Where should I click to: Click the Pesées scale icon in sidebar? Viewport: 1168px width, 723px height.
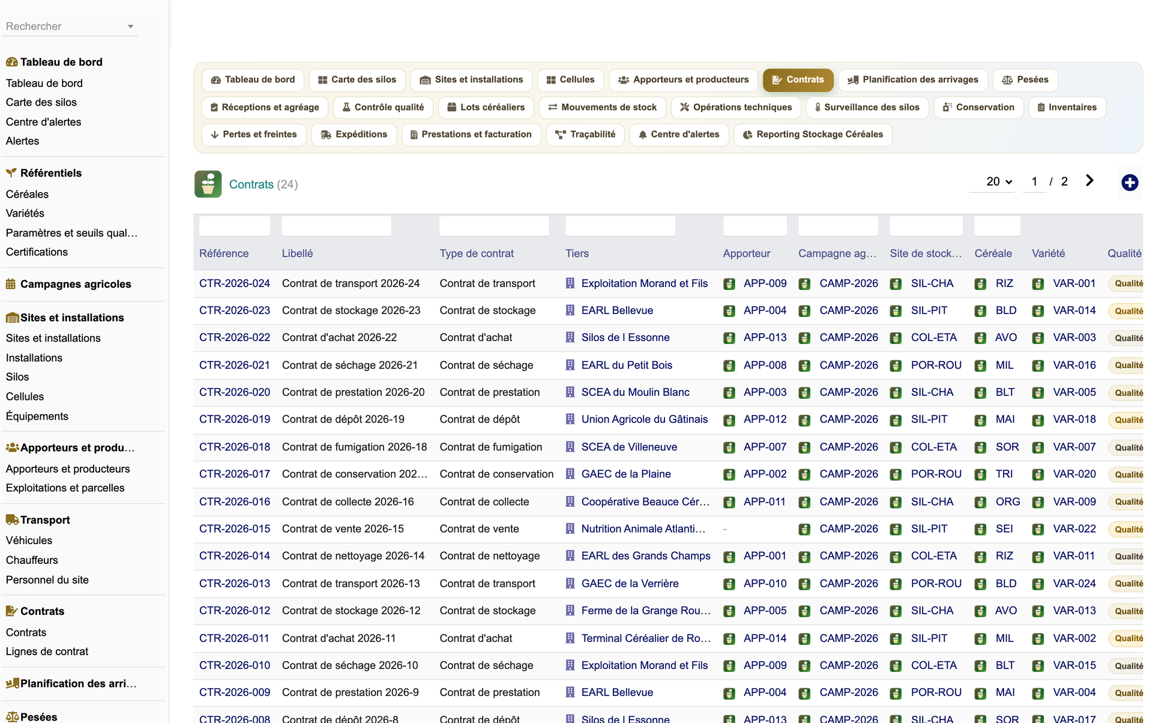[12, 717]
